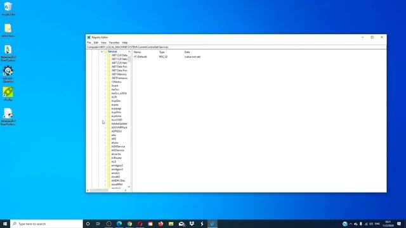Collapse the Services key
Viewport: 406px width, 228px height.
pyautogui.click(x=101, y=52)
